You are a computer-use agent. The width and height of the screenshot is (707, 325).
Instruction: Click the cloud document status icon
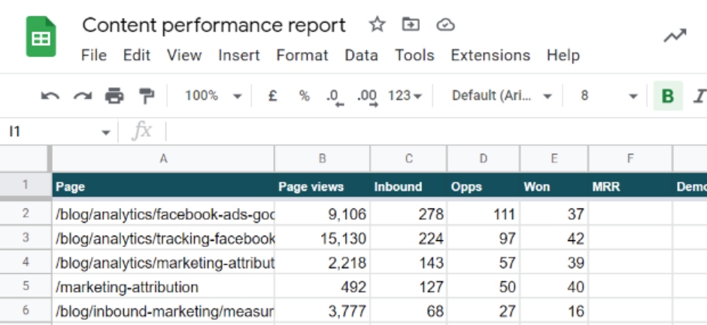[446, 25]
